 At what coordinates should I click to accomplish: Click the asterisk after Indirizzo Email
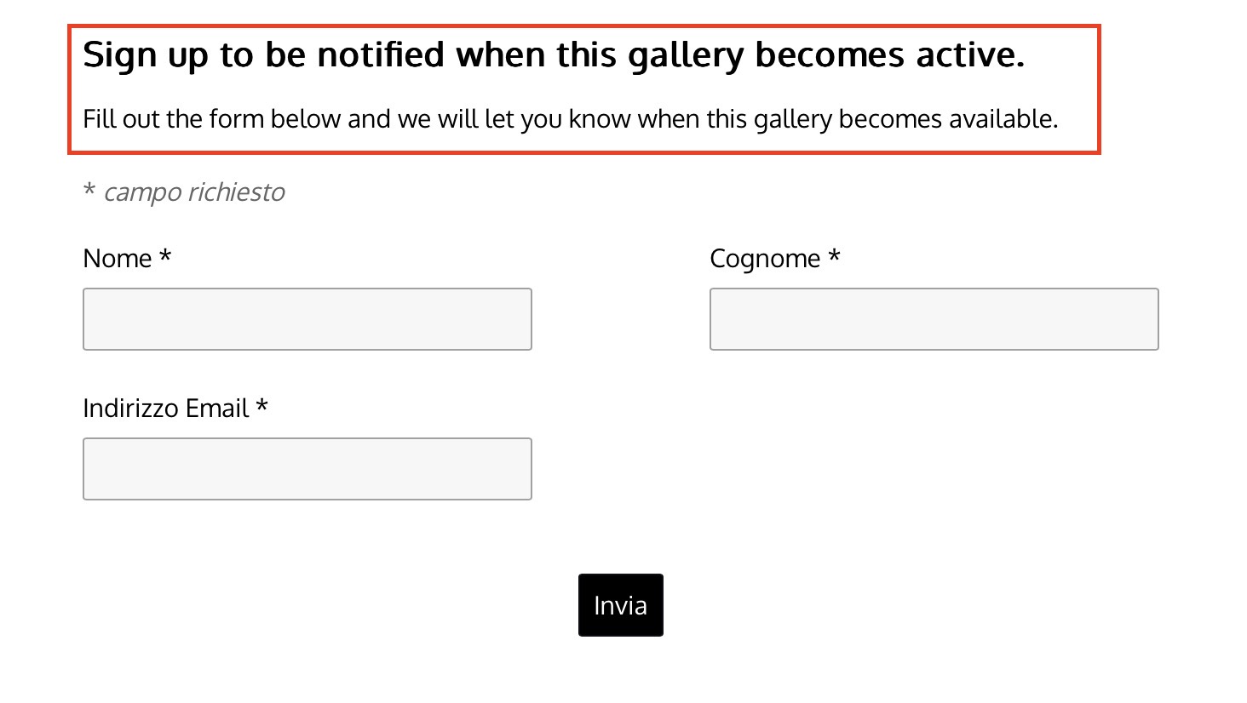pyautogui.click(x=262, y=404)
